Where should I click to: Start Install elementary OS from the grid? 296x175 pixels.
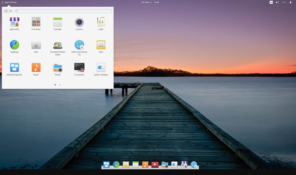coord(79,45)
